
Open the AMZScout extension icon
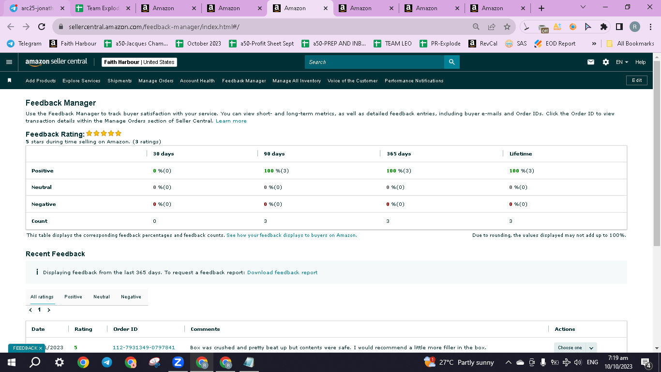click(x=557, y=27)
